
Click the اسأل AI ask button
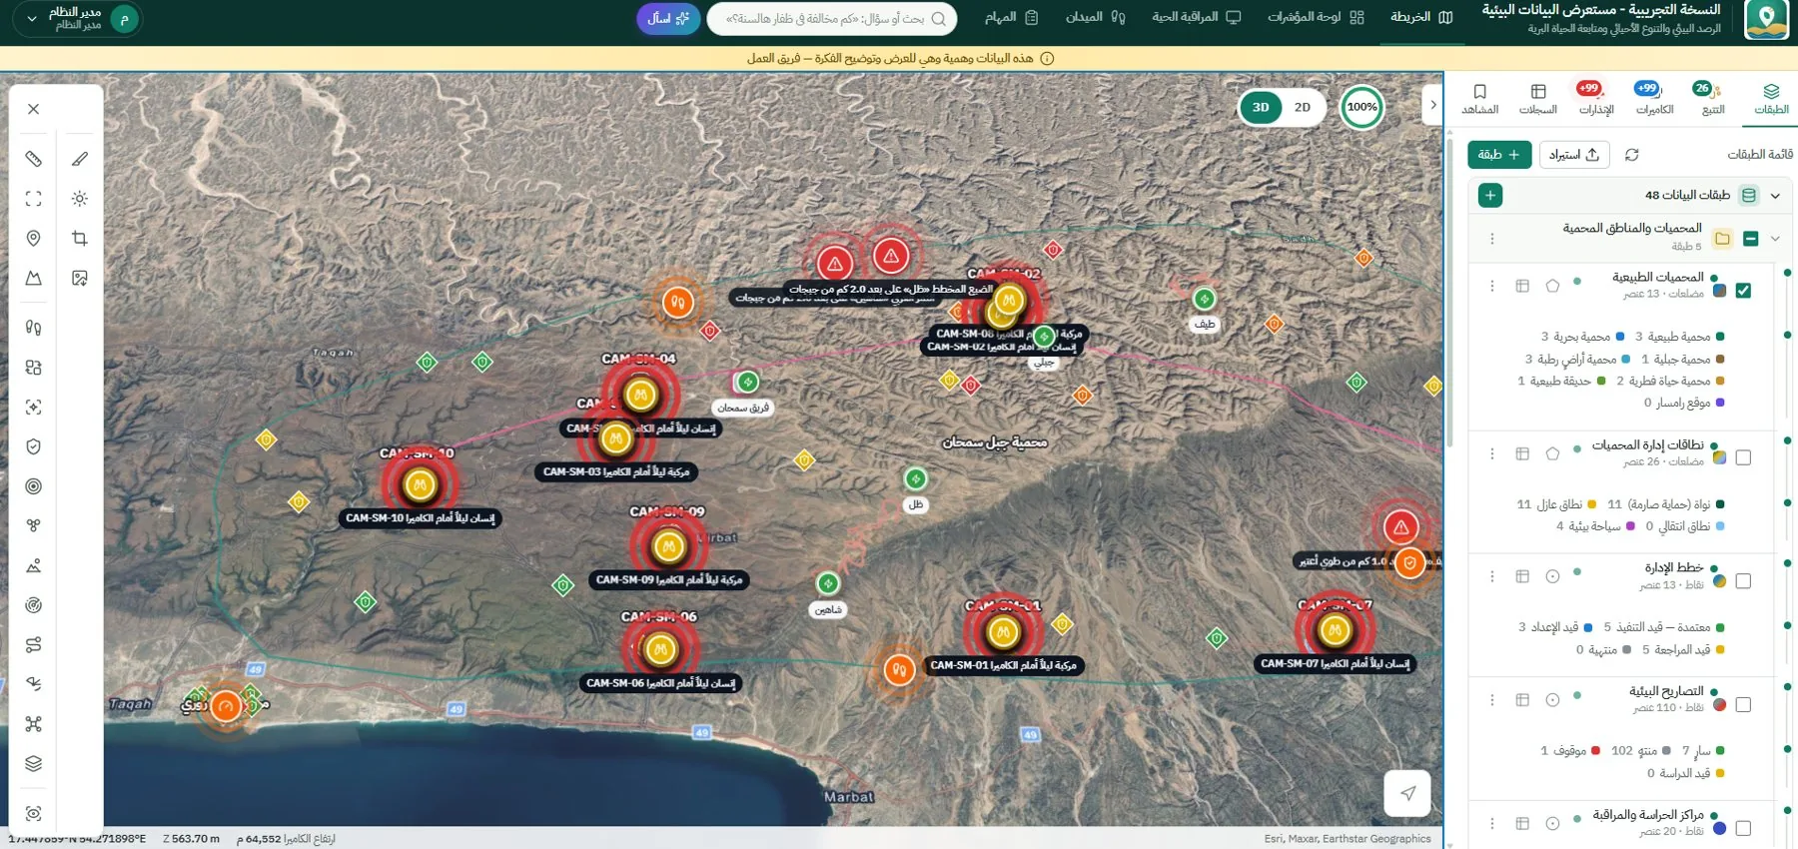click(x=668, y=18)
